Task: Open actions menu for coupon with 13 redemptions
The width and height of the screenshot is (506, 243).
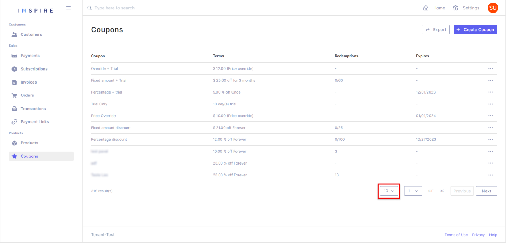Action: (x=491, y=175)
